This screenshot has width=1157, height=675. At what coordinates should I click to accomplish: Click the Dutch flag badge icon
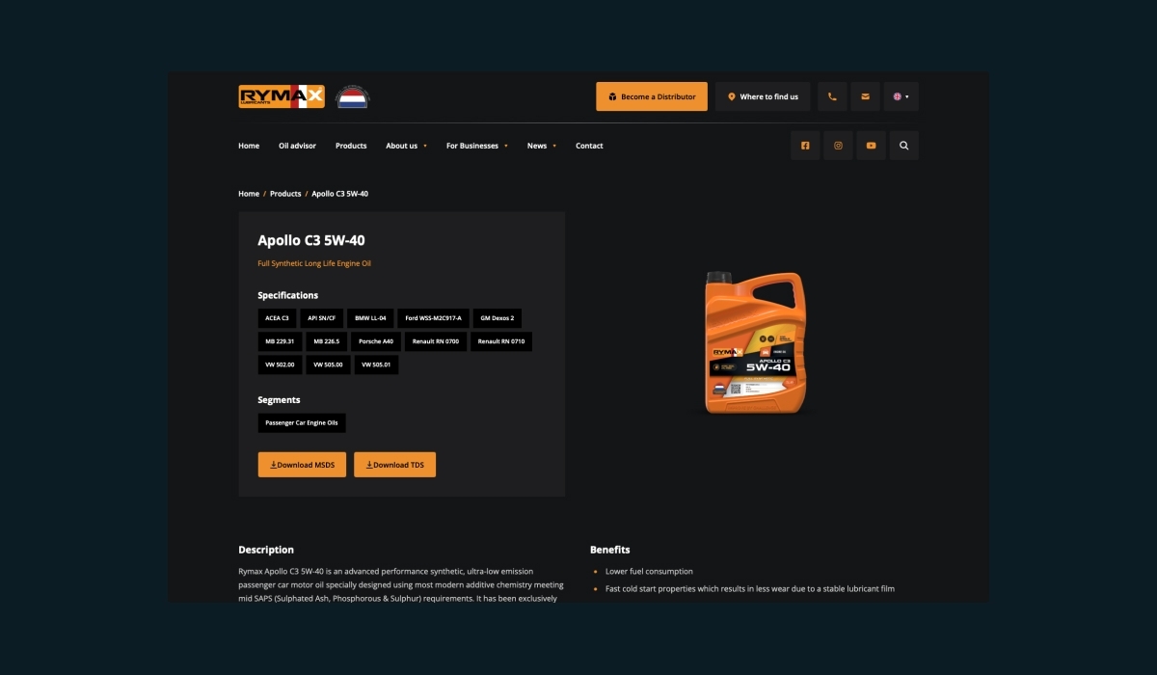point(352,96)
